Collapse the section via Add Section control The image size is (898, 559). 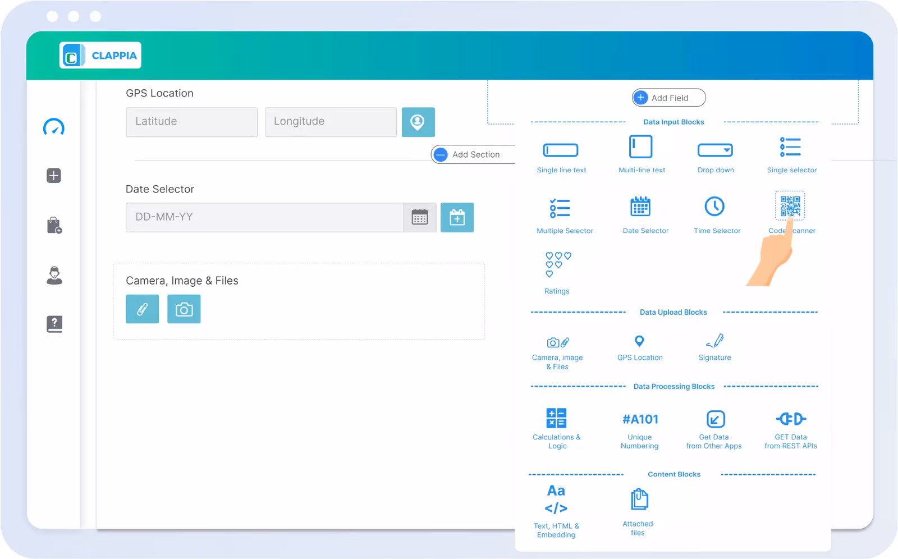pos(441,154)
